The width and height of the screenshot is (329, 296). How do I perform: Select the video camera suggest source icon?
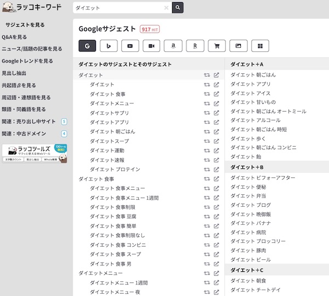(151, 46)
